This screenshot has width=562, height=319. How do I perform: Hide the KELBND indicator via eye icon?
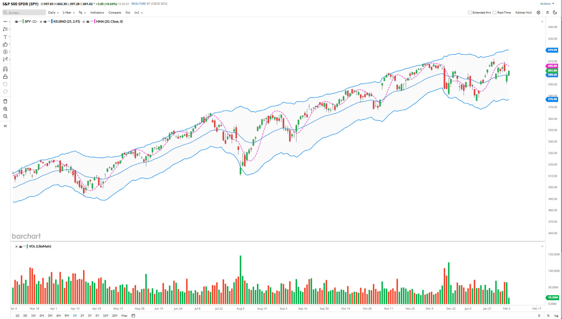[45, 21]
